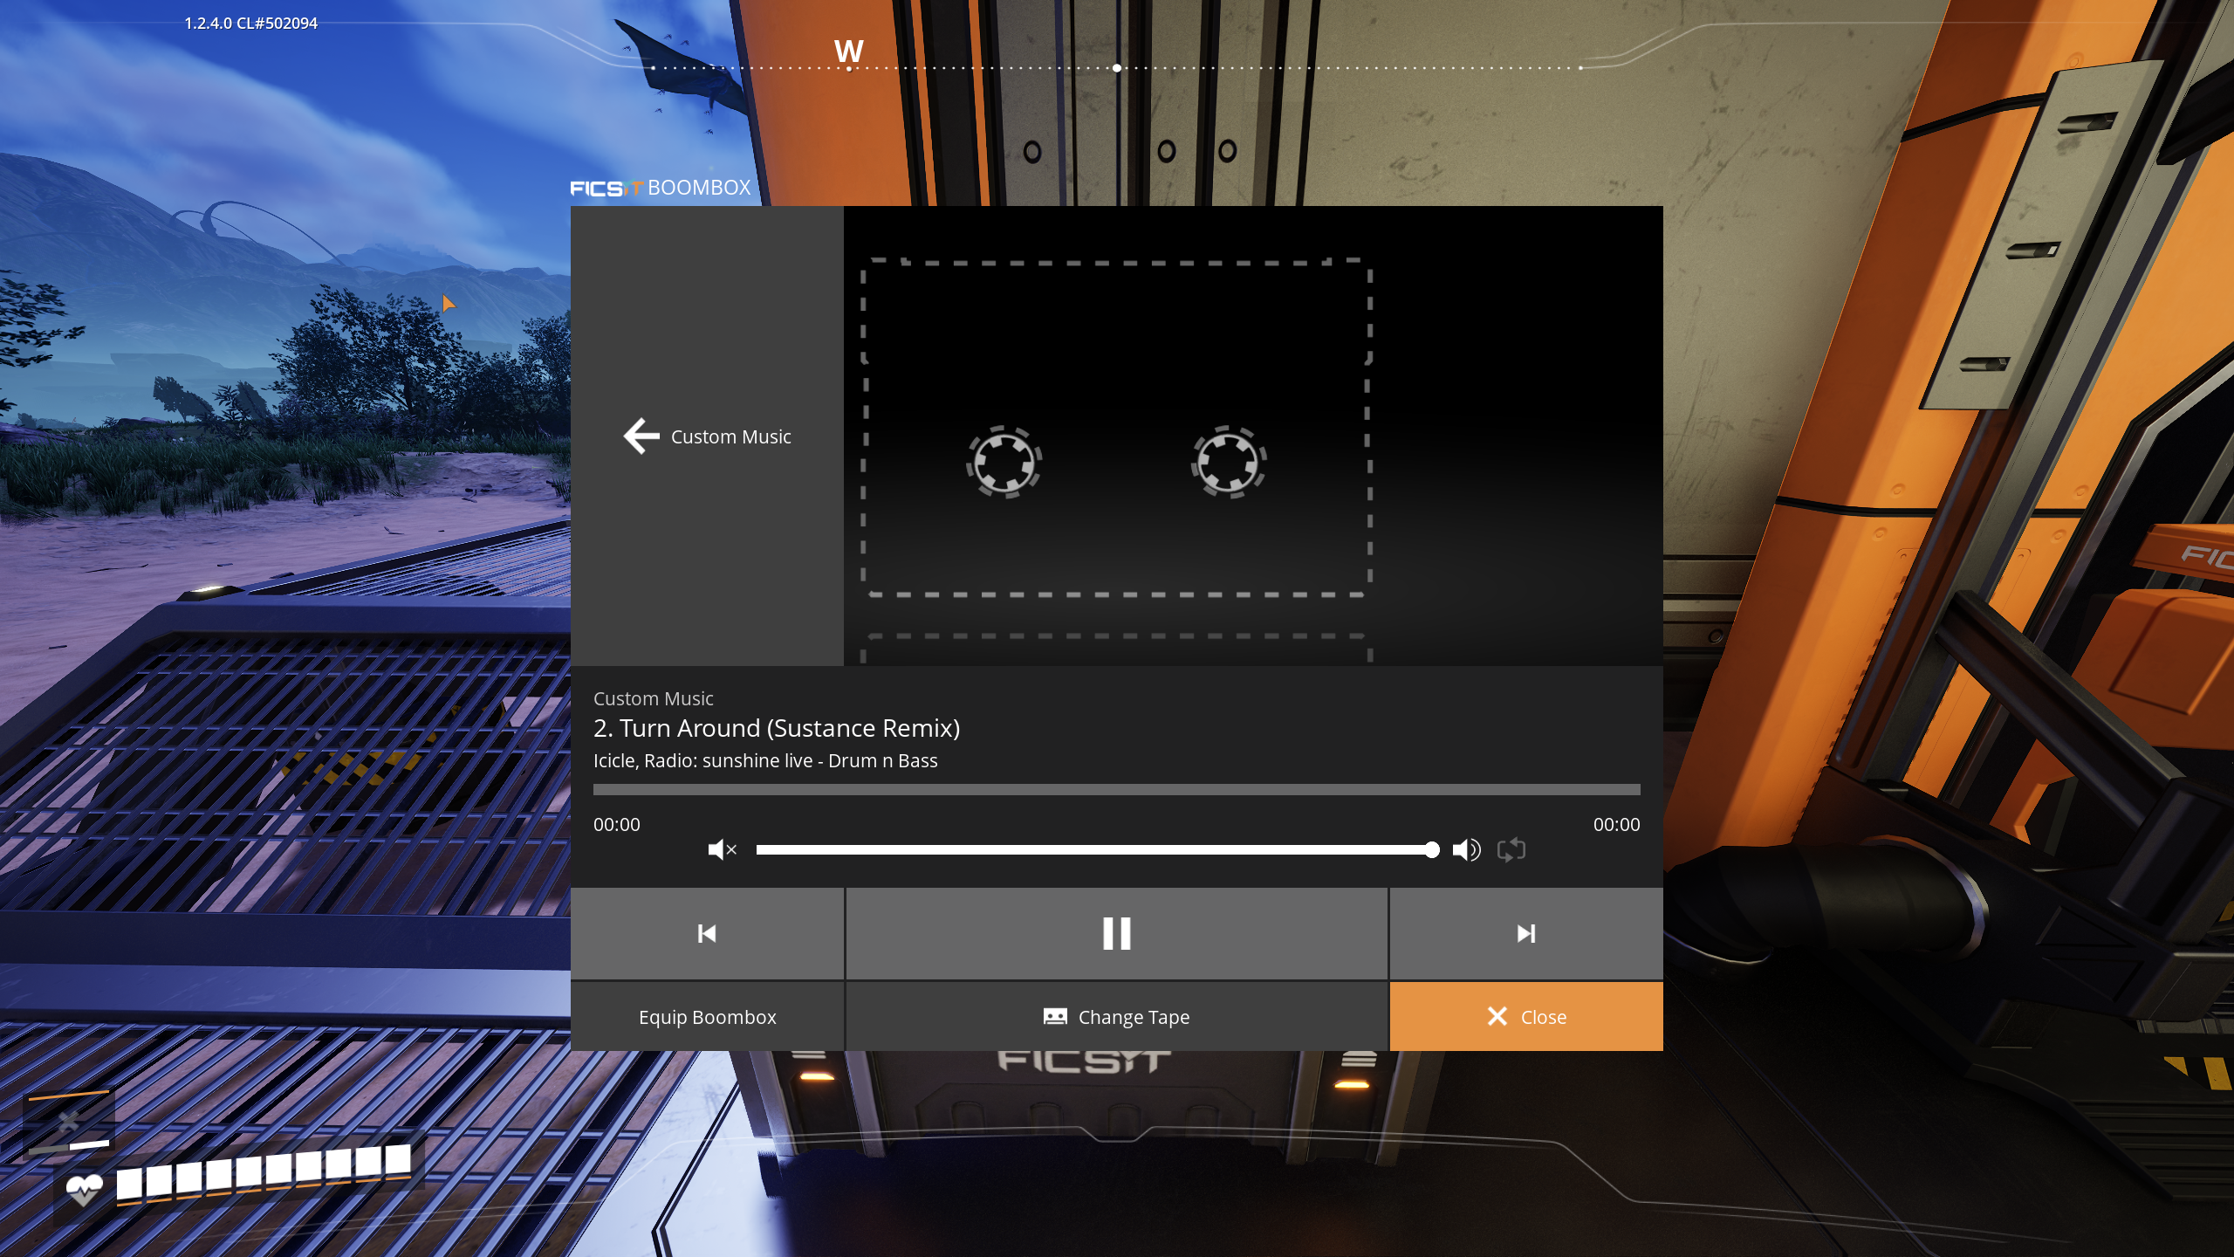Close the Boombox panel
The image size is (2234, 1257).
(x=1526, y=1017)
